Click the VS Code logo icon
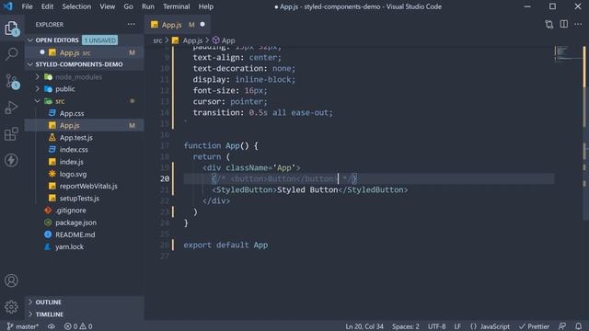The image size is (589, 331). click(x=8, y=6)
